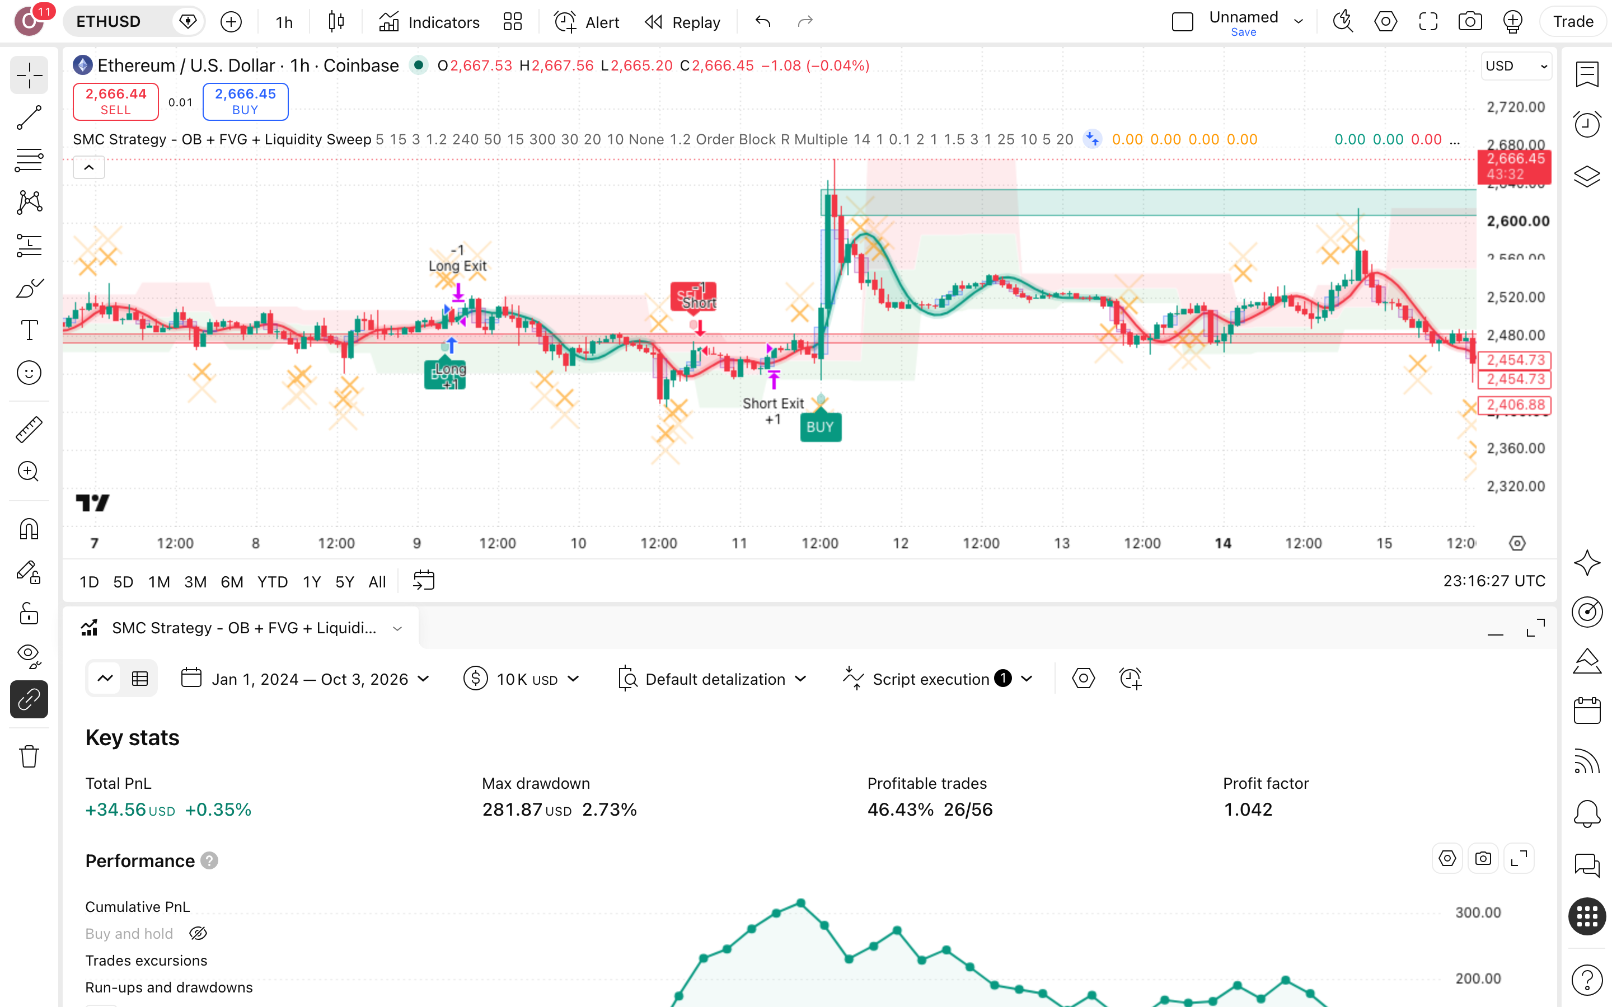Switch to the overview chart view
Image resolution: width=1612 pixels, height=1007 pixels.
click(105, 679)
